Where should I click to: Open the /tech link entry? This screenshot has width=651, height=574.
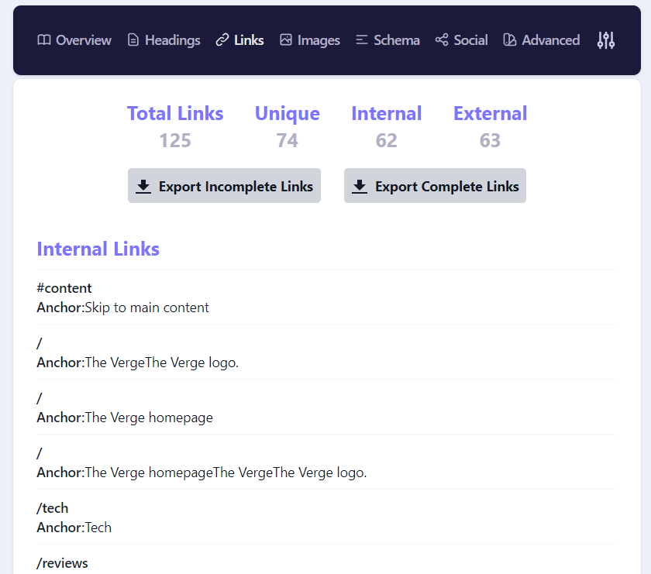point(53,508)
